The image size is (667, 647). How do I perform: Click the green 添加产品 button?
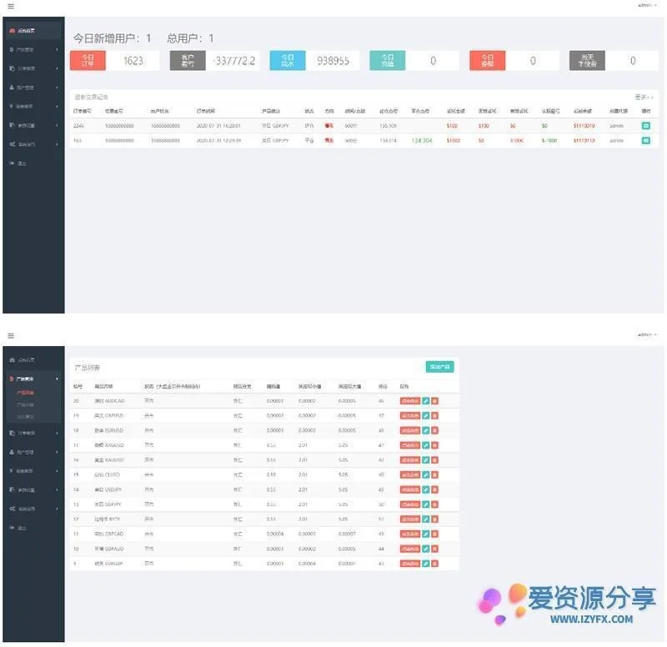click(x=439, y=367)
